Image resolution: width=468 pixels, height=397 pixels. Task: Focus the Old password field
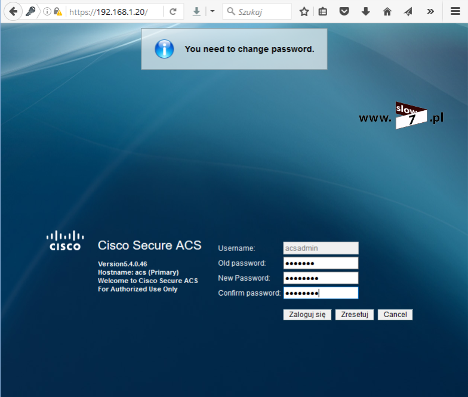pyautogui.click(x=321, y=263)
